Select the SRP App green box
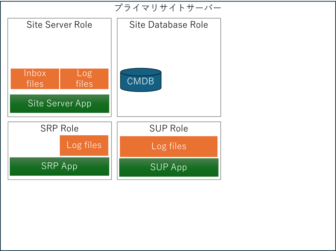Screen dimensions: 336x251 pyautogui.click(x=59, y=166)
